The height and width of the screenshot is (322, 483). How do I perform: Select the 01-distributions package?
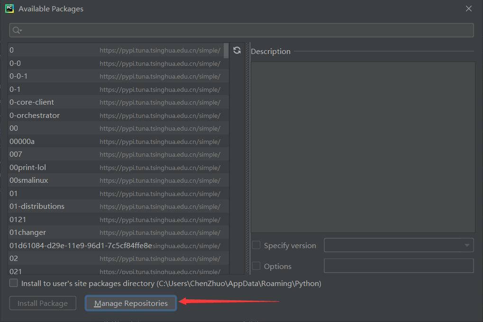[x=37, y=206]
